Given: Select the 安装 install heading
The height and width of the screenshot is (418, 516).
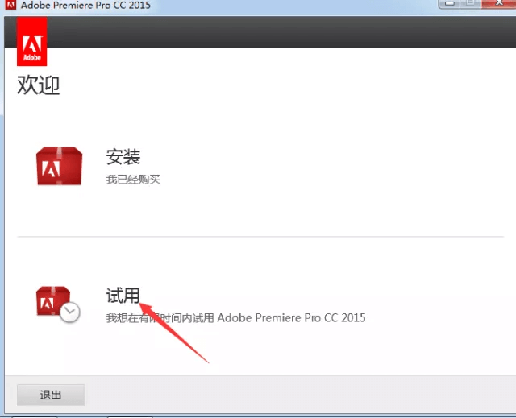Looking at the screenshot, I should click(123, 157).
